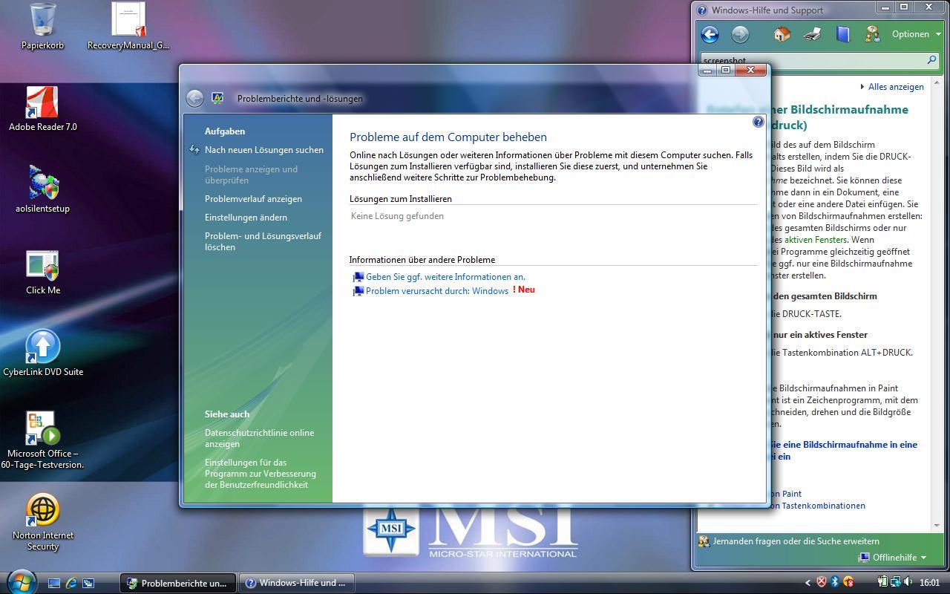Expand Alles anzeigen in help article
Image resolution: width=950 pixels, height=594 pixels.
pyautogui.click(x=895, y=87)
